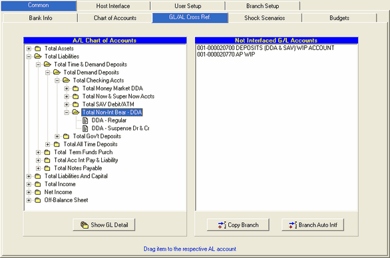Click the Total Assets folder icon
This screenshot has width=390, height=258.
(38, 49)
